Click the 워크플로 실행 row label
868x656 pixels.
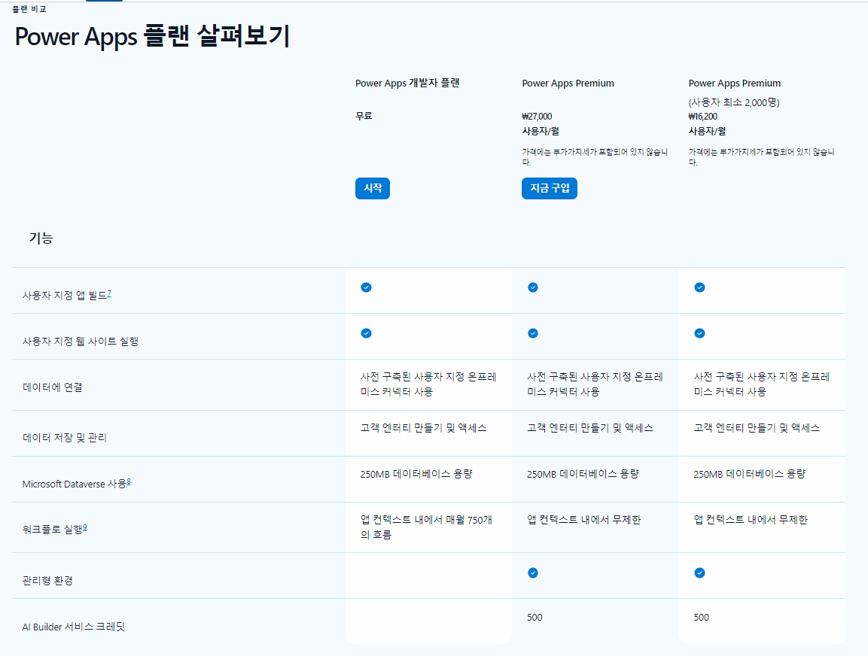(53, 530)
